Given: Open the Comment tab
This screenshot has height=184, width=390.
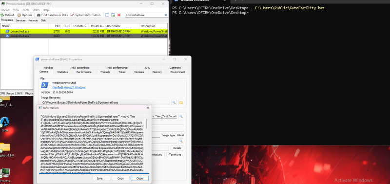Looking at the screenshot, I should coord(175,68).
